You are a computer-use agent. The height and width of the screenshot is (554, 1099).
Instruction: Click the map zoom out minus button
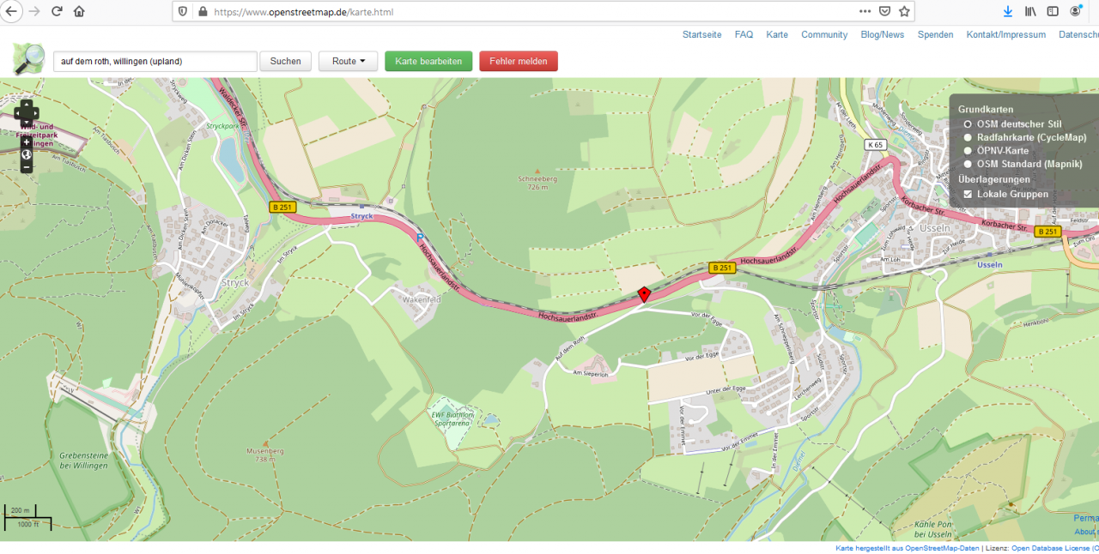click(27, 167)
